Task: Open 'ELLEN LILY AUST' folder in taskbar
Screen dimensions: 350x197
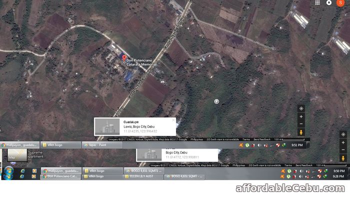Action: pos(143,176)
